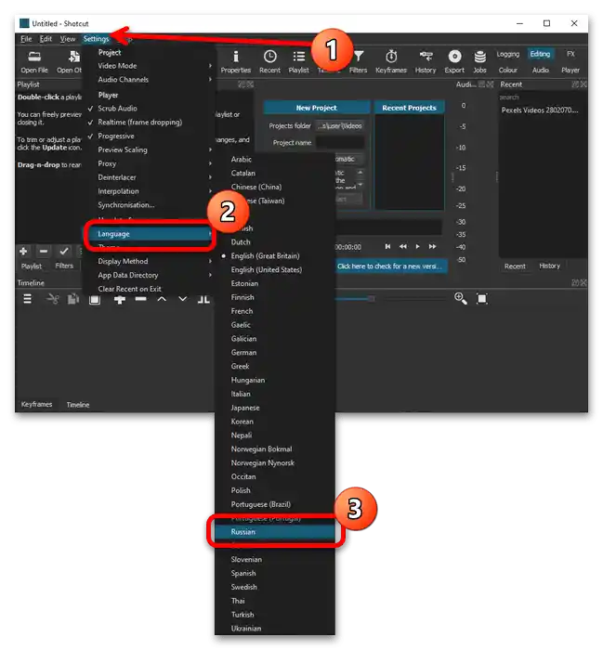
Task: Open the Settings menu
Action: pyautogui.click(x=96, y=39)
